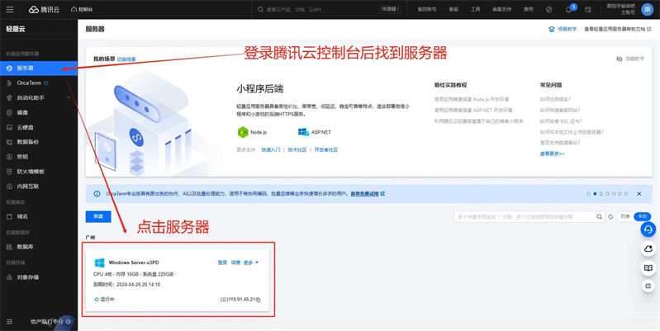Click 切换场景 link beside 我的场景
660x331 pixels.
pos(126,59)
